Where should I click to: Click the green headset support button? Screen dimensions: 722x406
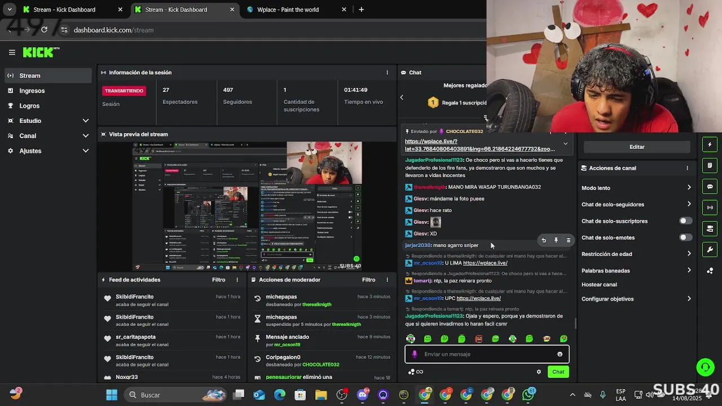(705, 368)
